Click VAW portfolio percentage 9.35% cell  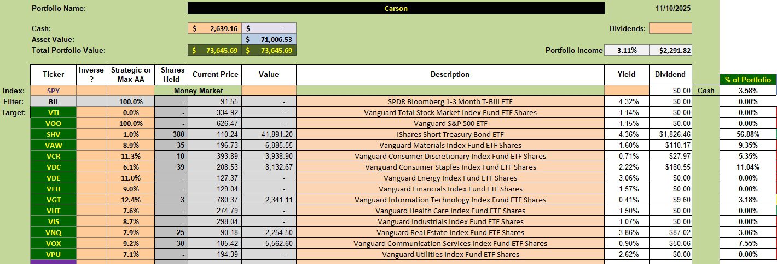[747, 145]
